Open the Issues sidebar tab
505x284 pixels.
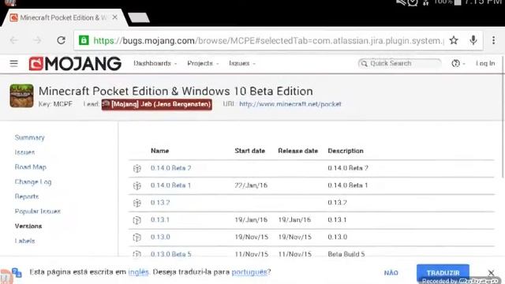click(x=24, y=152)
